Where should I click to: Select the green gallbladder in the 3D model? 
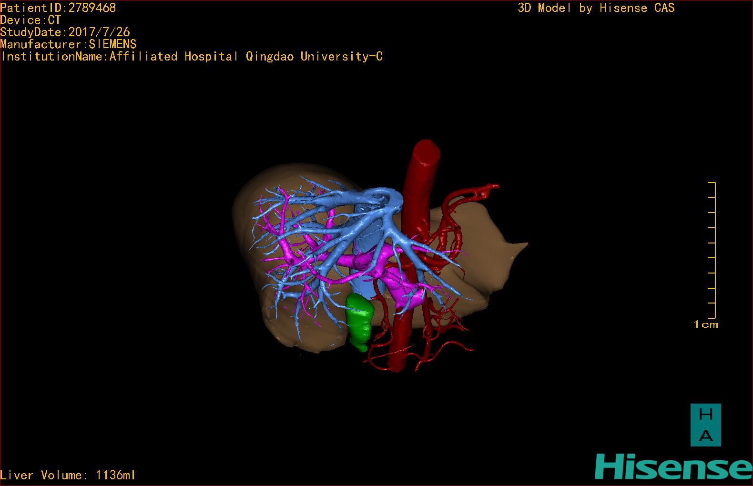359,322
